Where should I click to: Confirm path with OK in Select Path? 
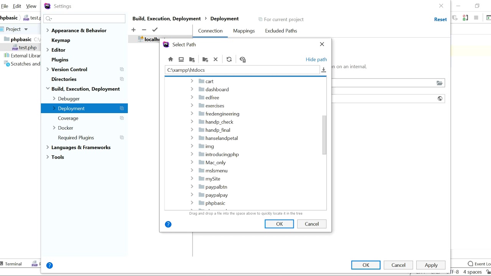tap(279, 224)
